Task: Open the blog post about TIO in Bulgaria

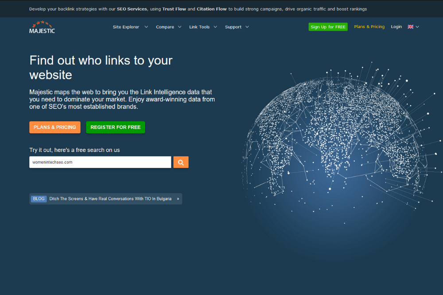Action: [110, 199]
